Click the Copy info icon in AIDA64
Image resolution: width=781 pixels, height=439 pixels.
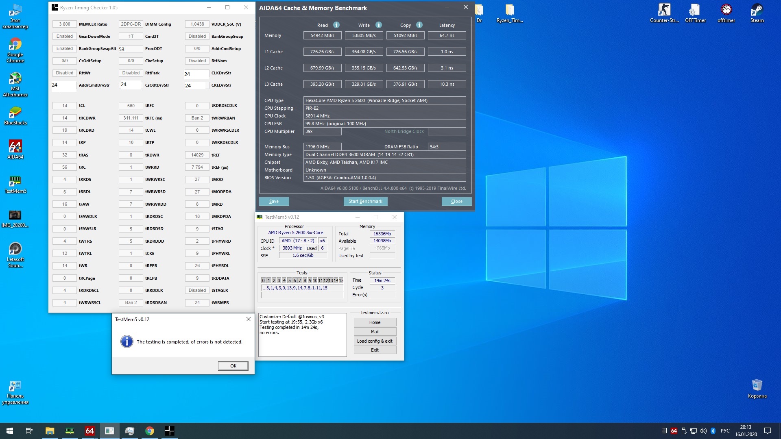click(x=419, y=25)
